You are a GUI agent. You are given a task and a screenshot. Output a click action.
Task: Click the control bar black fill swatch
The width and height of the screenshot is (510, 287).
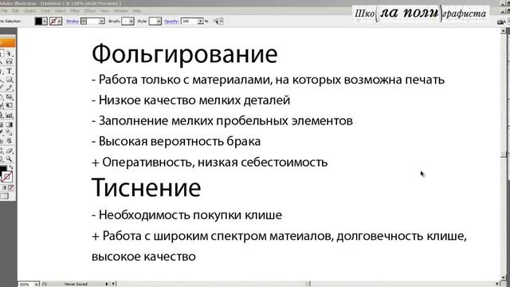(38, 22)
